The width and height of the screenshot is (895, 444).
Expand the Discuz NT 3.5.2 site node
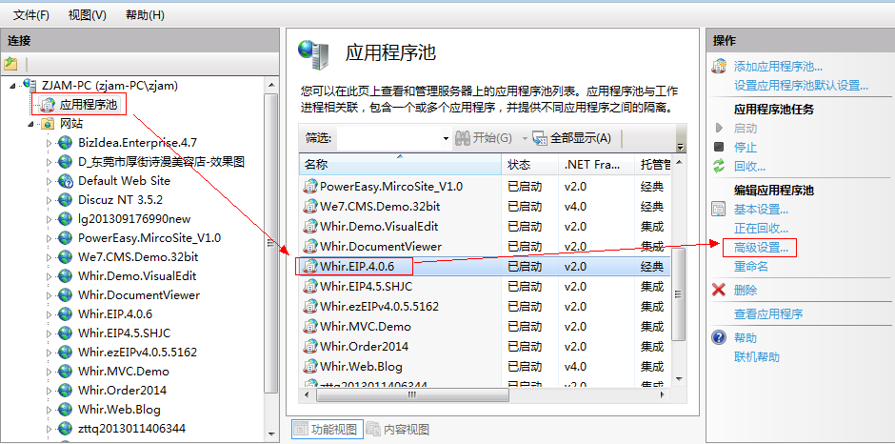50,200
